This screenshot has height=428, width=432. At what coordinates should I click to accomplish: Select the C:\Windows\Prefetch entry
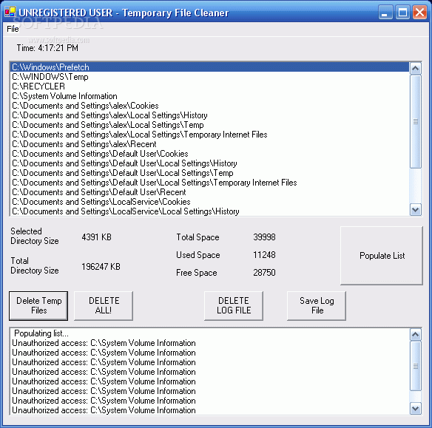209,67
